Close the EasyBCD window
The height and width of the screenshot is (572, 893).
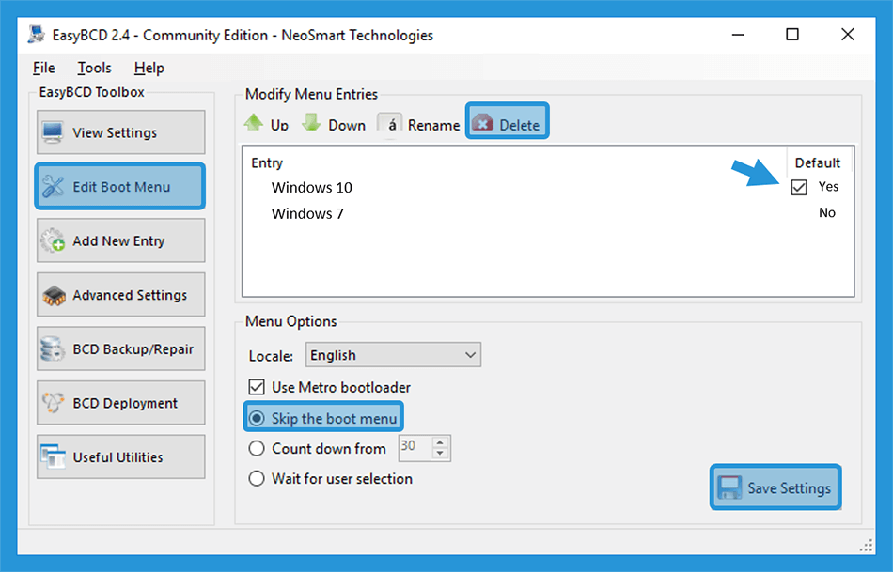(x=848, y=35)
